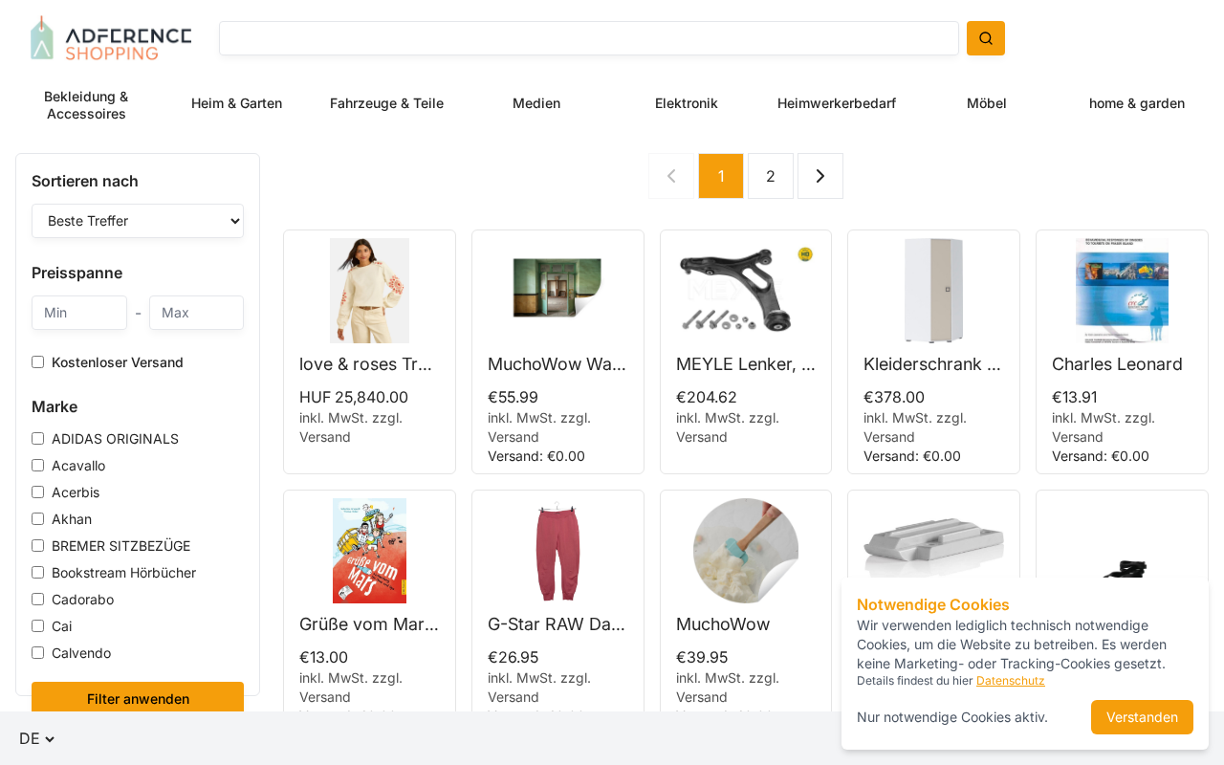Viewport: 1224px width, 765px height.
Task: Open the Beste Treffer sort dropdown
Action: pos(138,221)
